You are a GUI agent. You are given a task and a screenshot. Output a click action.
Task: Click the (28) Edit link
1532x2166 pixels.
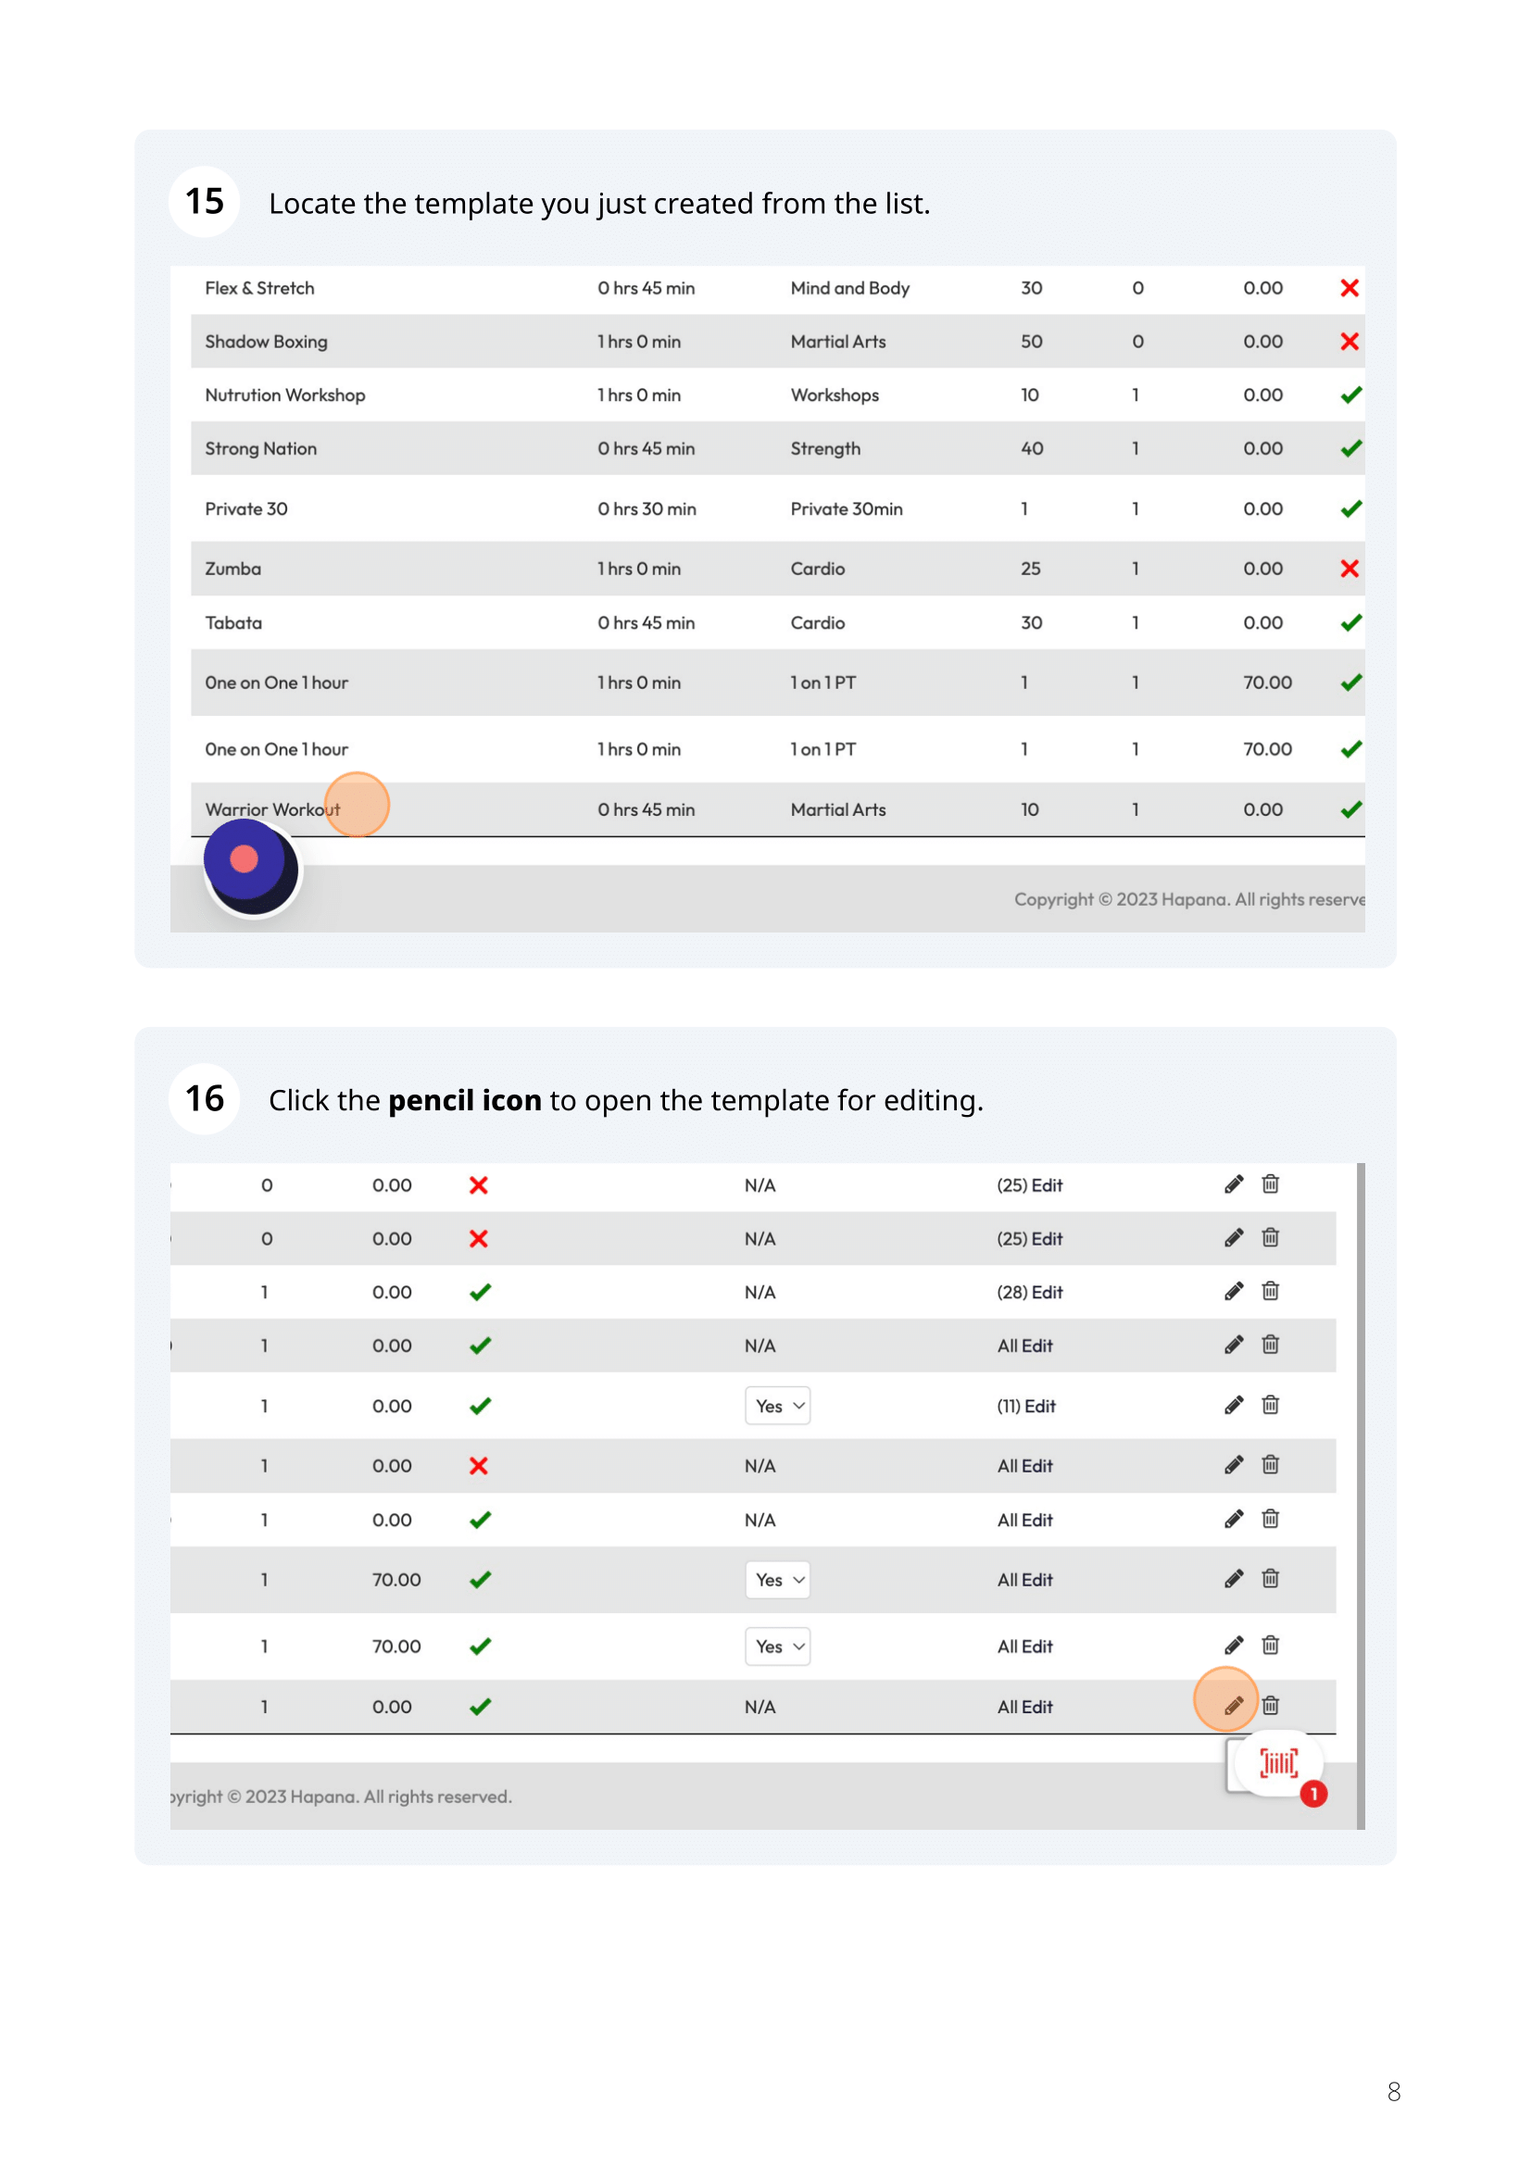point(1030,1293)
